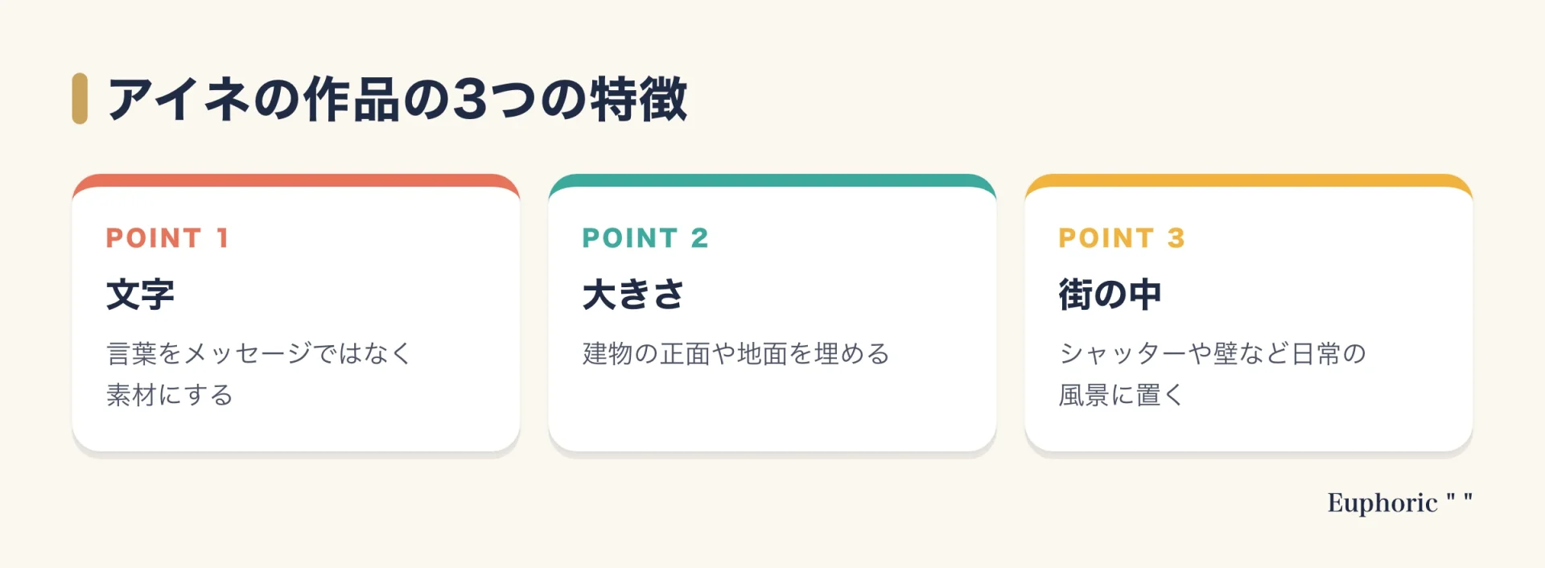
Task: Select the POINT 2 label
Action: tap(645, 238)
